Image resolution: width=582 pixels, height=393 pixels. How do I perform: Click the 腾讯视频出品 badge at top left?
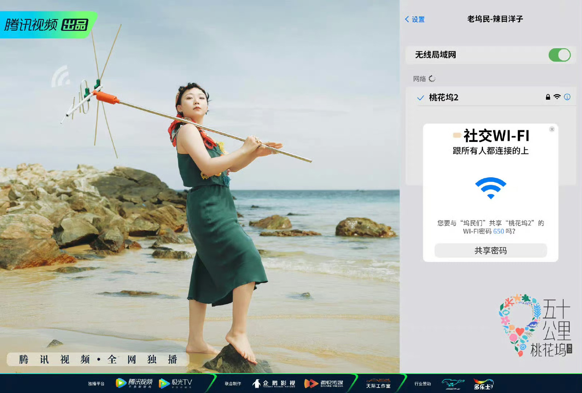(x=46, y=25)
